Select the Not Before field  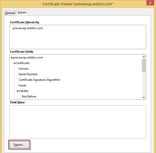coord(29,97)
